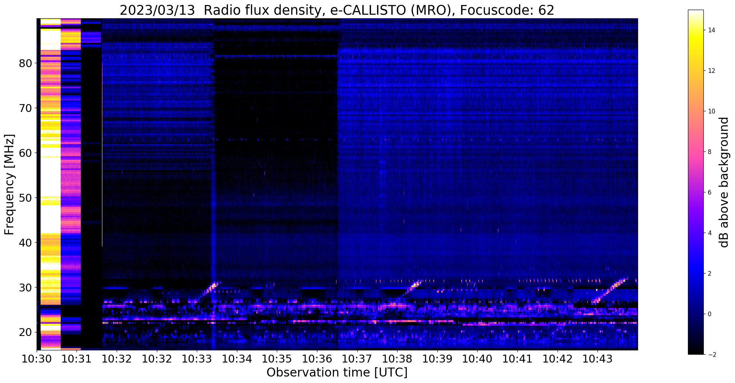Click the 10:36 time tick label
Screen dimensions: 735x383
tap(317, 359)
